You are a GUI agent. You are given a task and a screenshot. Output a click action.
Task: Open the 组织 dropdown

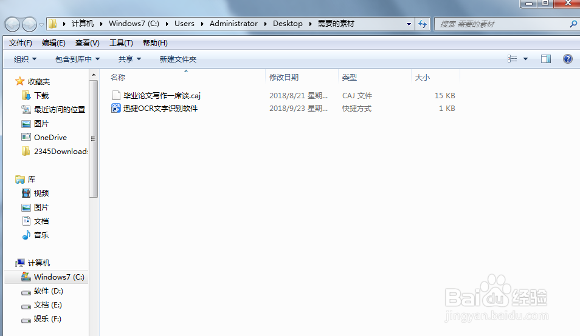point(25,59)
